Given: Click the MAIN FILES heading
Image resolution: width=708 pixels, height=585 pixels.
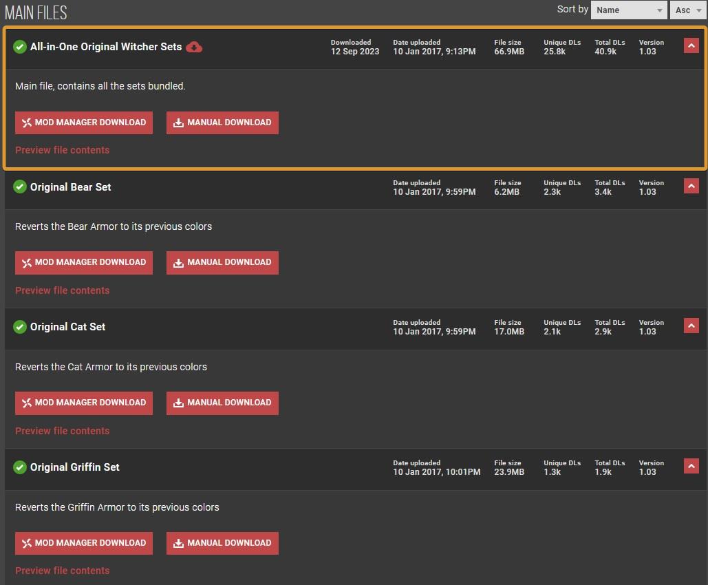Looking at the screenshot, I should pos(36,12).
